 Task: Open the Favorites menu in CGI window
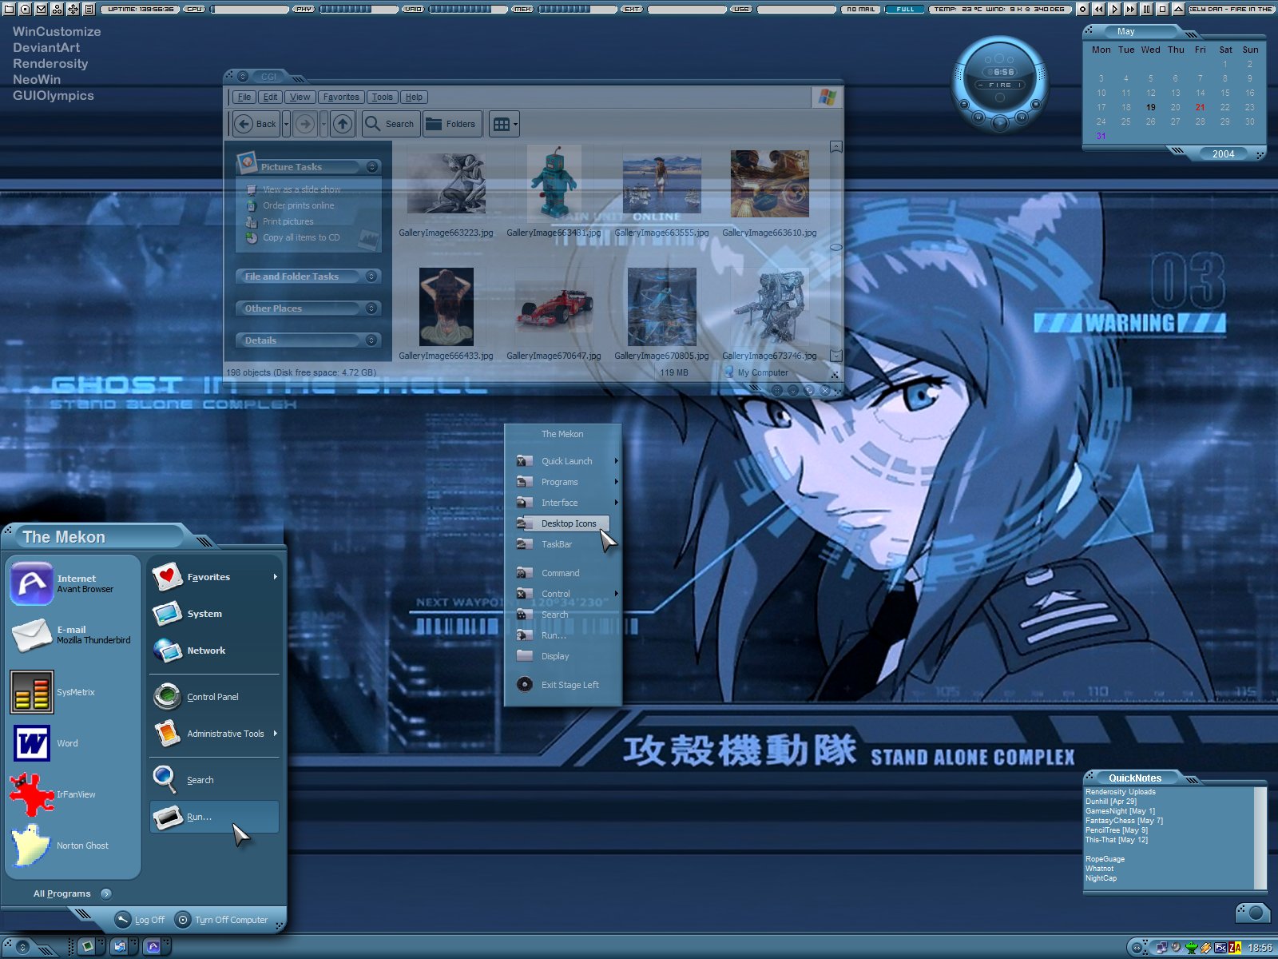pyautogui.click(x=341, y=97)
